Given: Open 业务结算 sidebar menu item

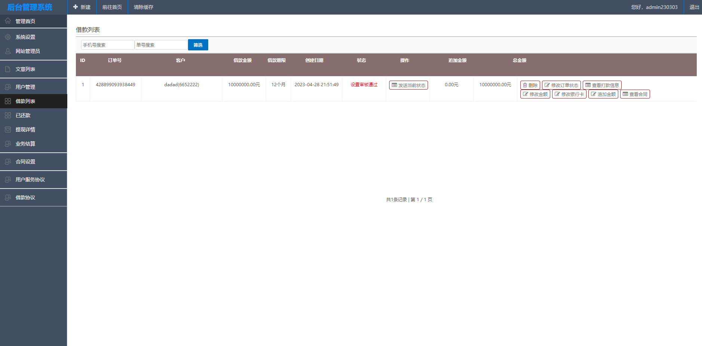Looking at the screenshot, I should pyautogui.click(x=25, y=144).
